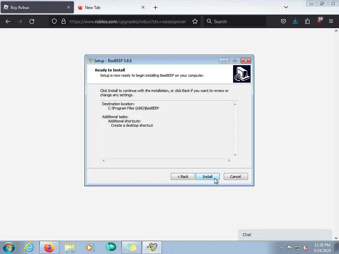The height and width of the screenshot is (254, 339).
Task: Open the Extensions puzzle icon
Action: [307, 21]
